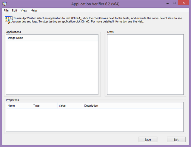Viewport: 191px width, 147px height.
Task: Sort by the Name column in Properties
Action: (x=19, y=105)
